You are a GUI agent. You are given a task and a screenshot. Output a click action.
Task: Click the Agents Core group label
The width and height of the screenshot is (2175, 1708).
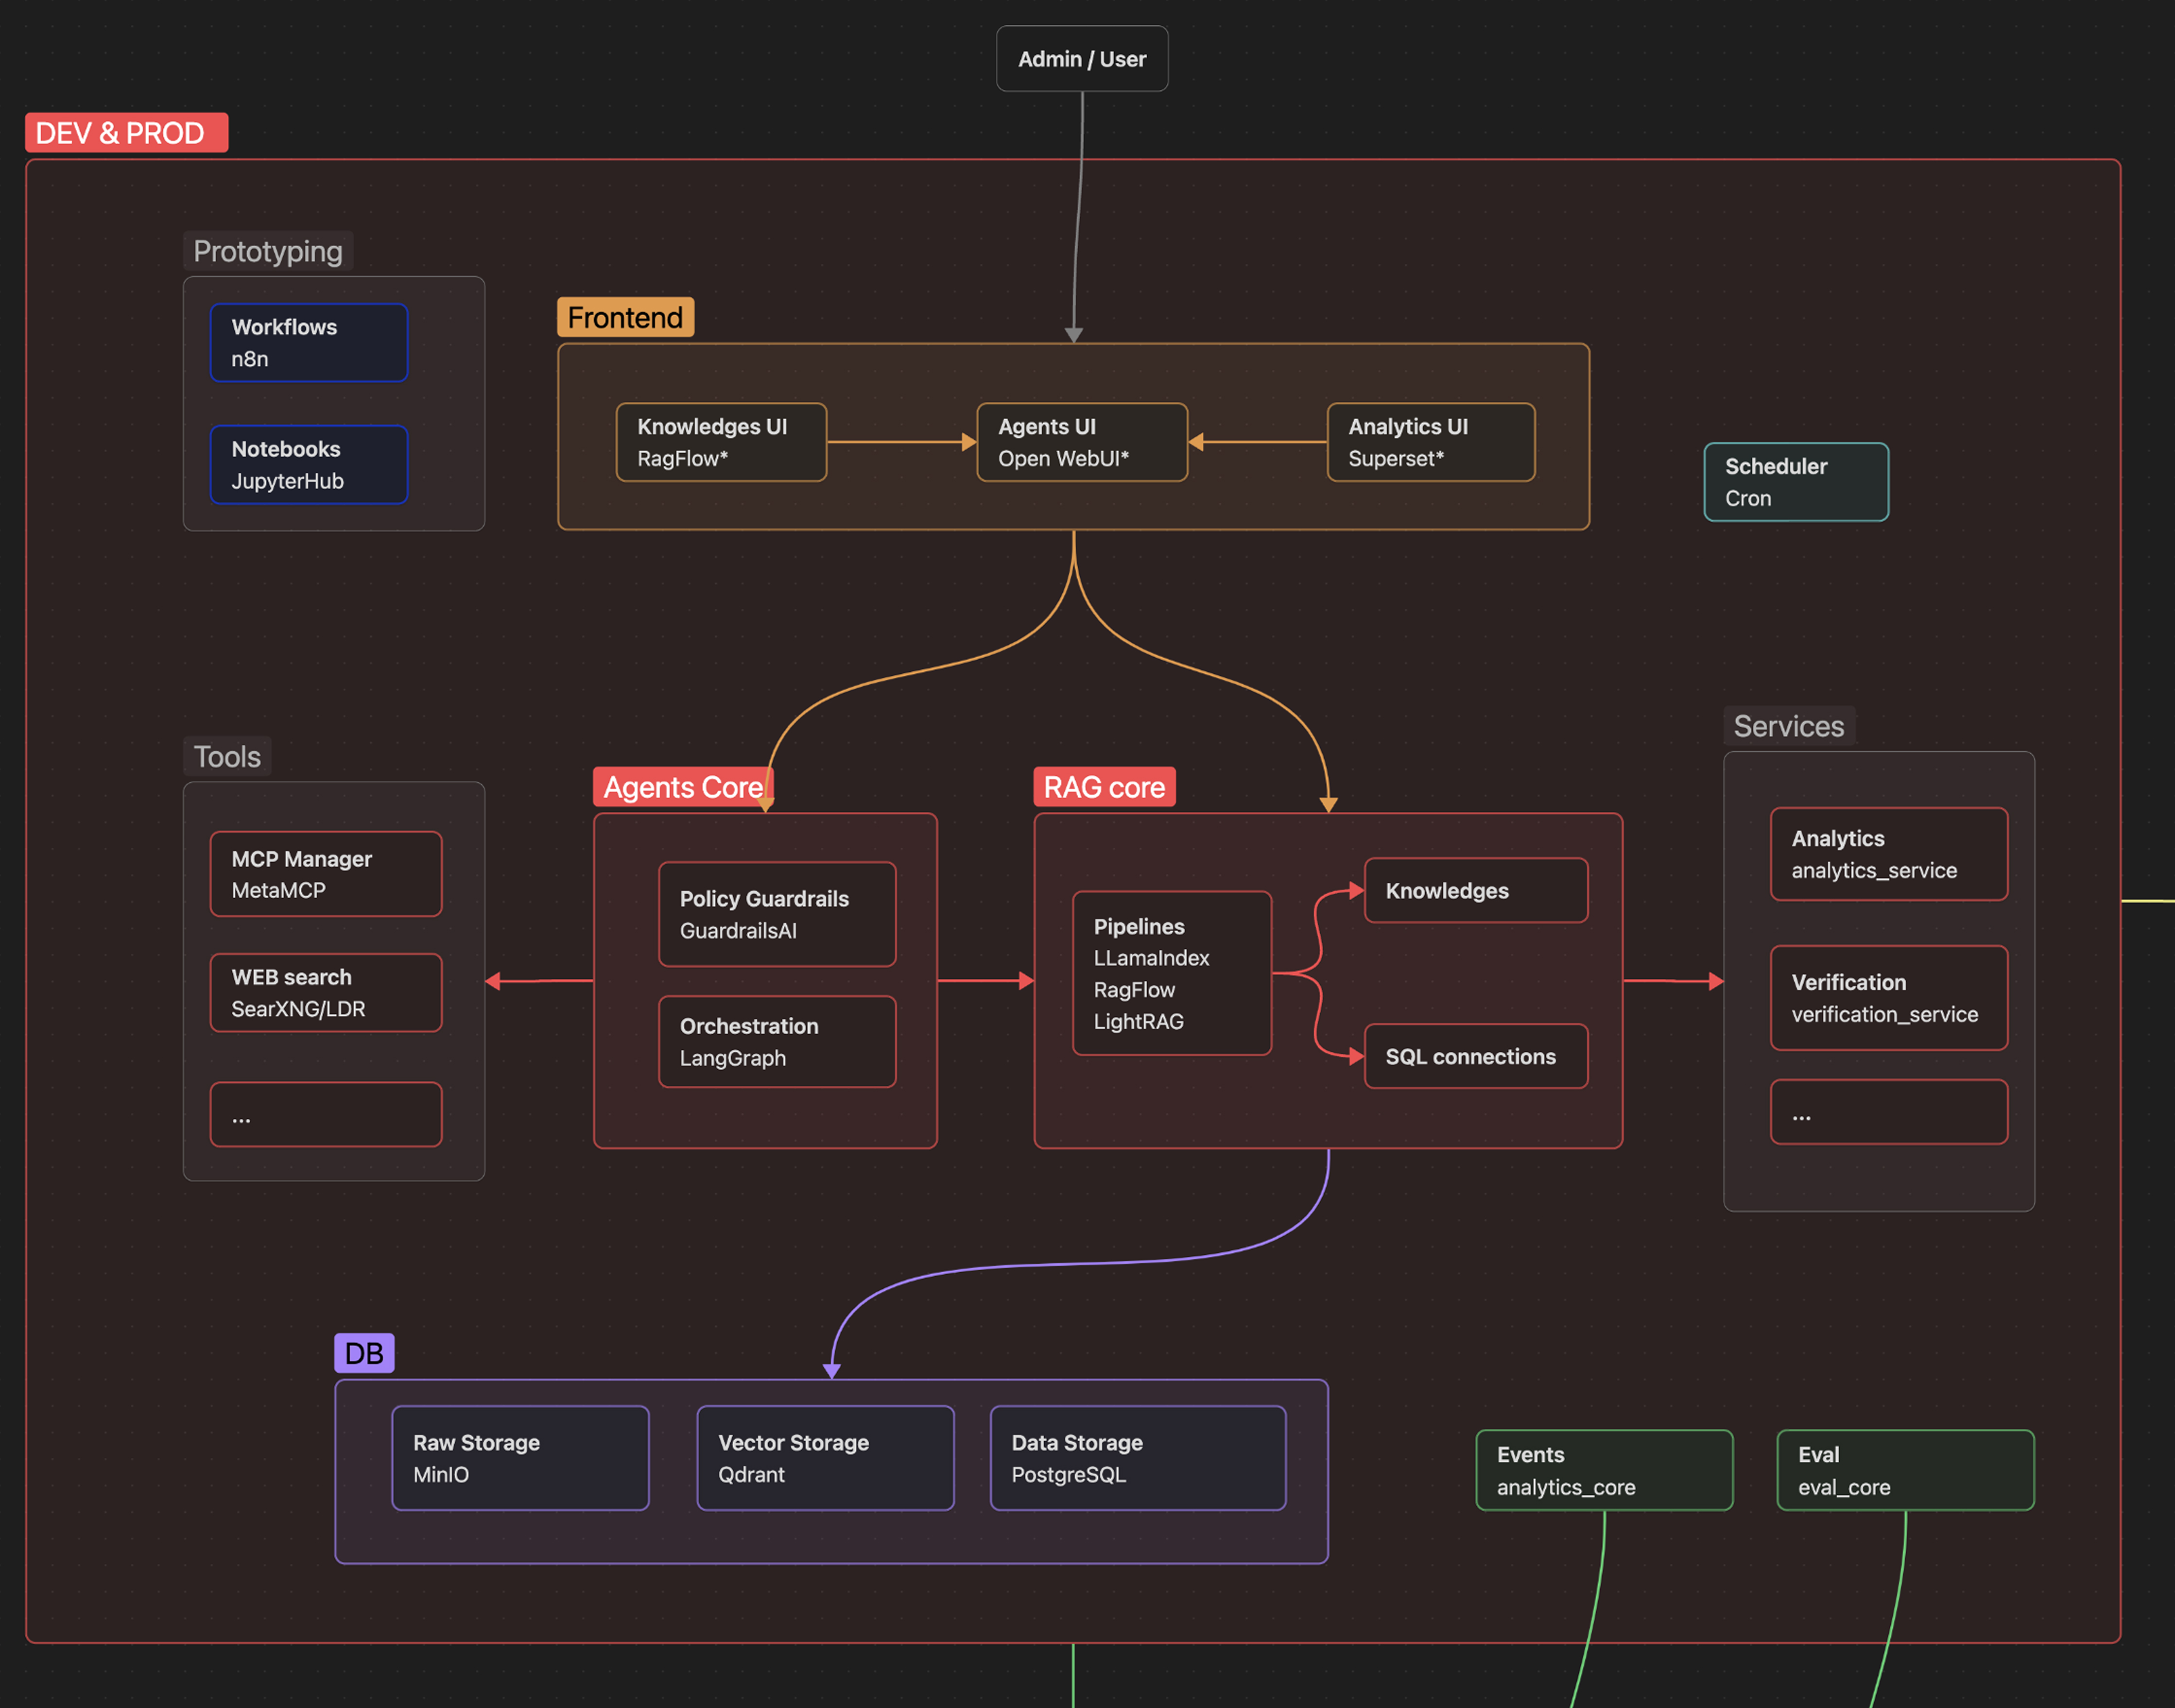click(683, 787)
